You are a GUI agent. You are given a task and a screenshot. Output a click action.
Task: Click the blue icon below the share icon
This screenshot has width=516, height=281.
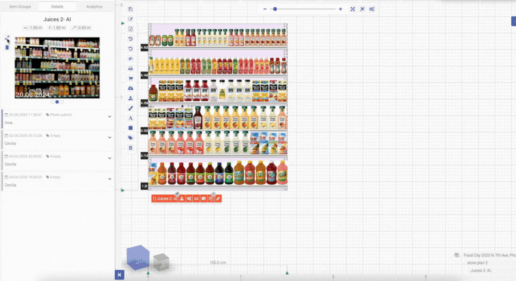coord(7,48)
